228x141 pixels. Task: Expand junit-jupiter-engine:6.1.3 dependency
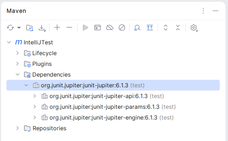click(35, 118)
